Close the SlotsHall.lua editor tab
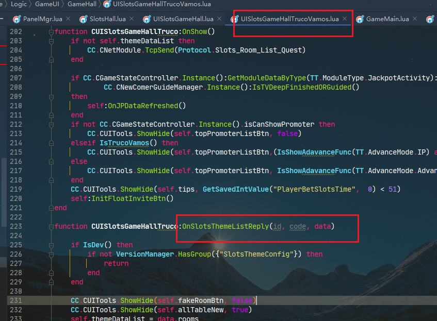Image resolution: width=437 pixels, height=321 pixels. (132, 19)
